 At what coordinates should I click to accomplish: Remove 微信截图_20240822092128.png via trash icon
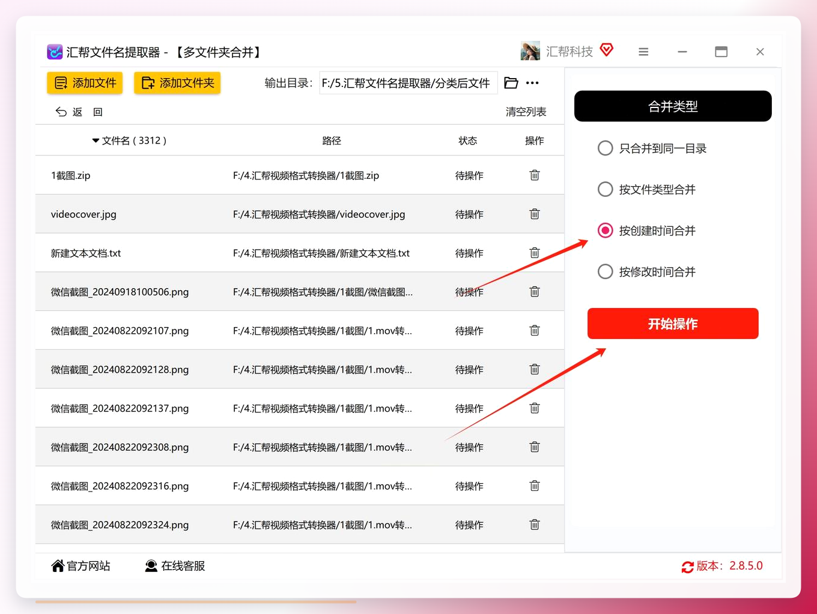[x=535, y=369]
